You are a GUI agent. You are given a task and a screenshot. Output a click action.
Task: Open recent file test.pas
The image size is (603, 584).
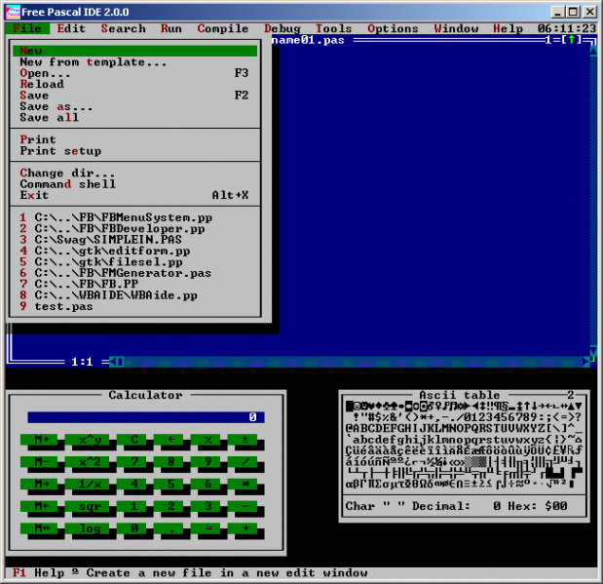(x=63, y=306)
